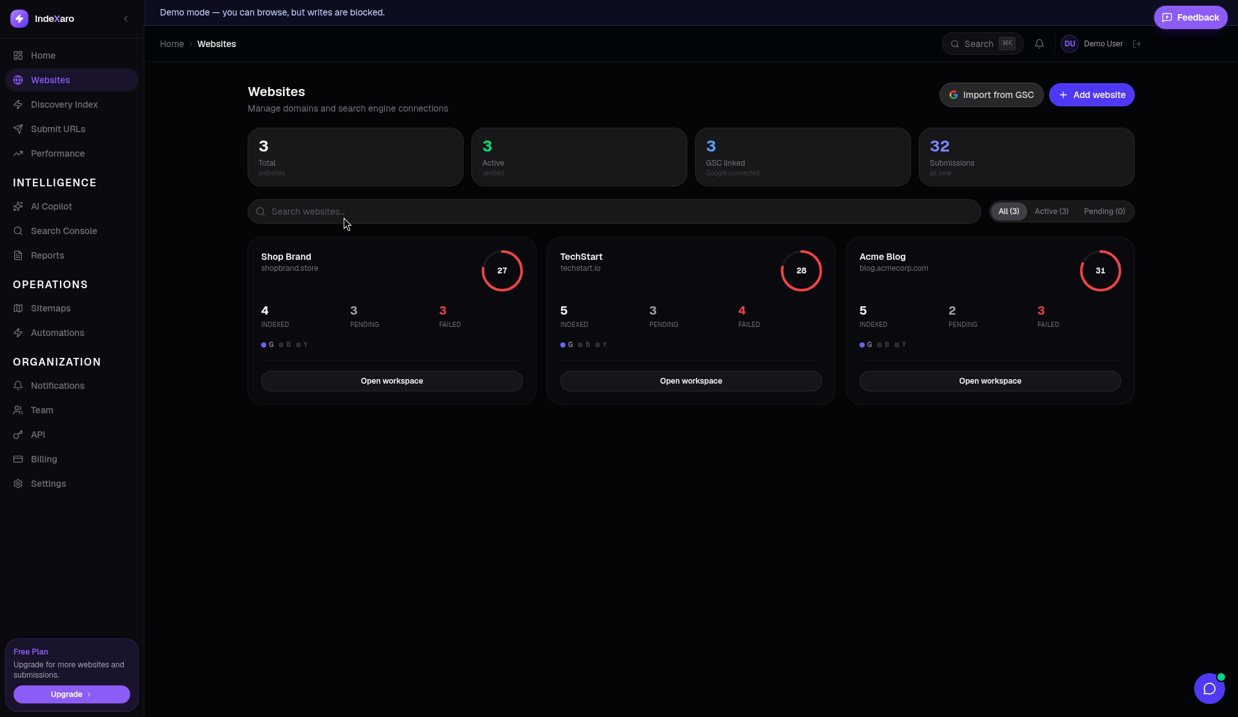Go to Submit URLs page
The image size is (1238, 717).
click(x=72, y=129)
